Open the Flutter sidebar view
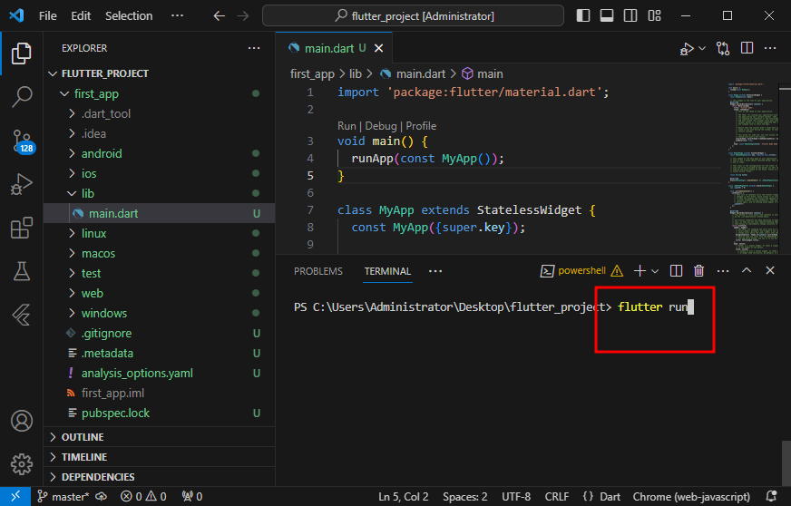Image resolution: width=791 pixels, height=506 pixels. tap(21, 316)
